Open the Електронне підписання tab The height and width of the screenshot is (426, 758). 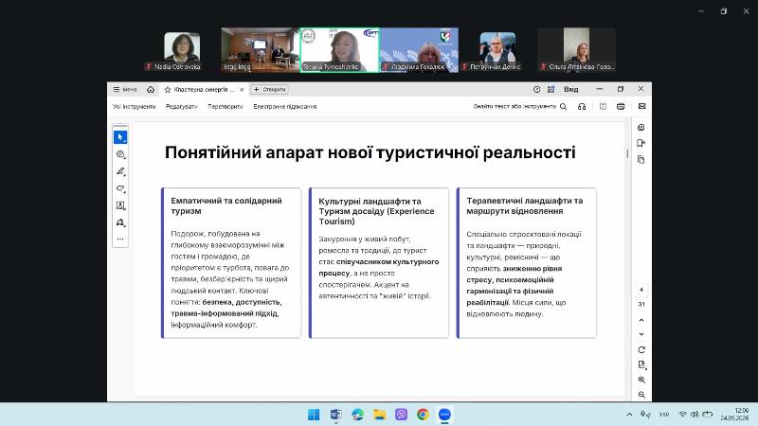tap(285, 106)
